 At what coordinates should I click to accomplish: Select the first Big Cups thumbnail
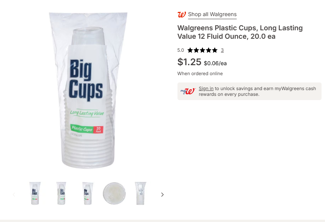coord(35,194)
